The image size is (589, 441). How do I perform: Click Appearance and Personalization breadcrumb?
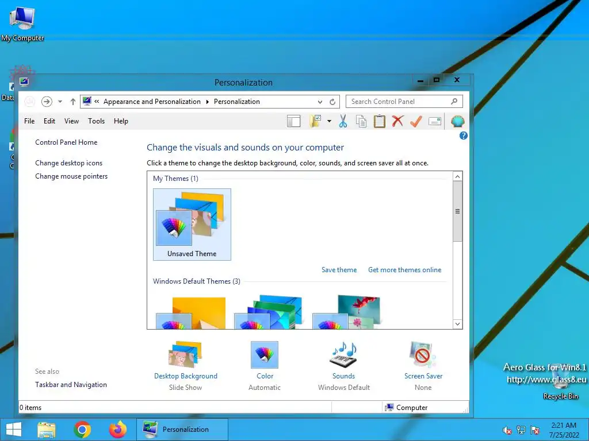(x=152, y=102)
